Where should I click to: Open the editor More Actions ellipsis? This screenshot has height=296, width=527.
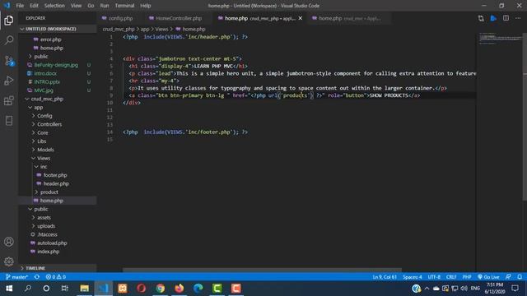[x=518, y=18]
